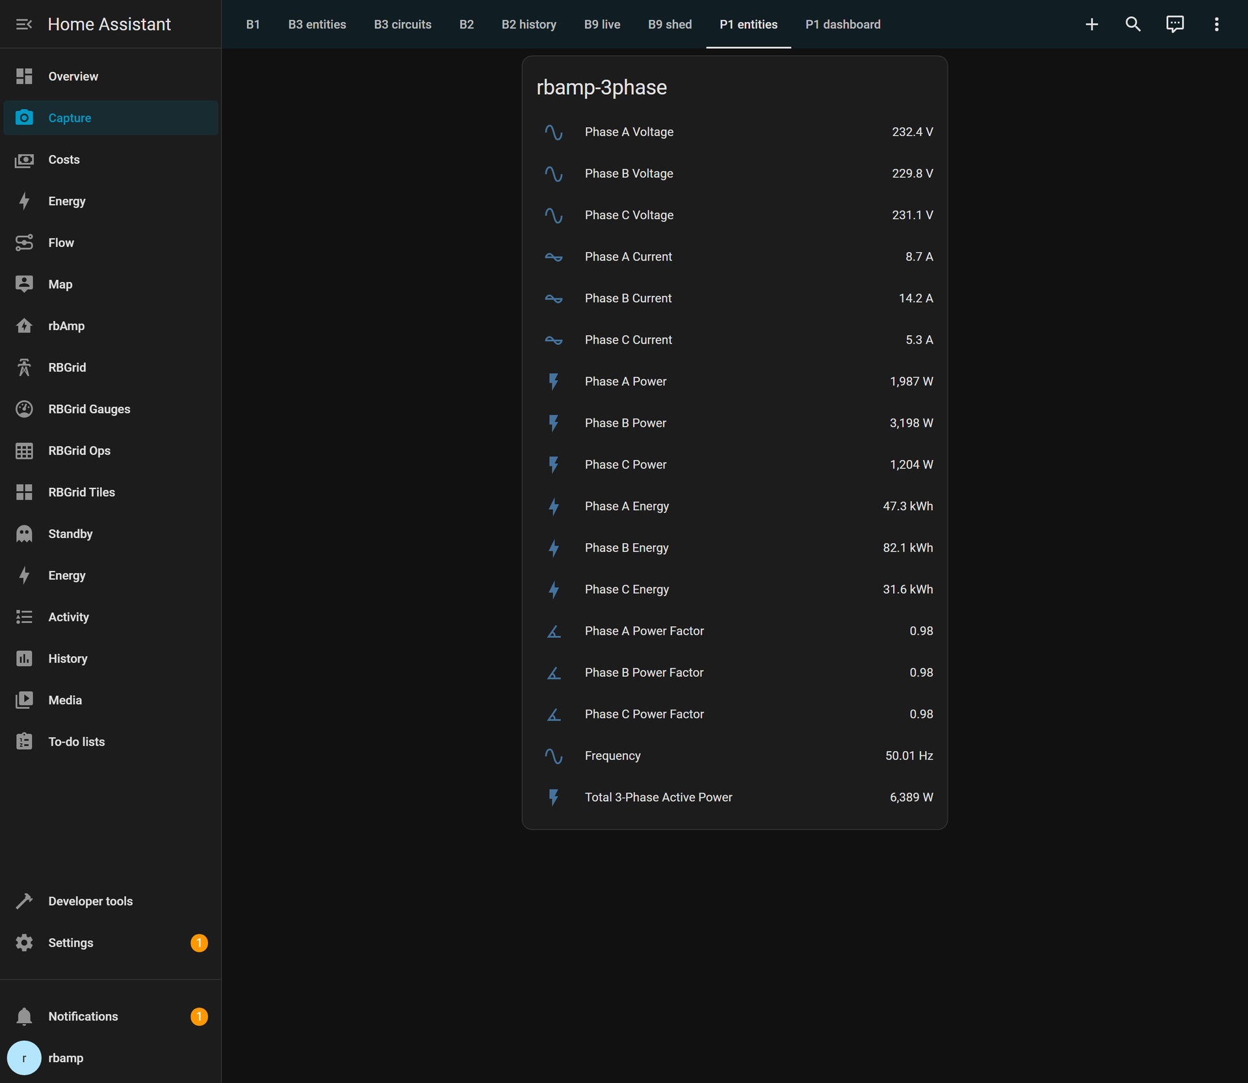The image size is (1248, 1083).
Task: Click the Developer tools hammer icon
Action: 24,901
